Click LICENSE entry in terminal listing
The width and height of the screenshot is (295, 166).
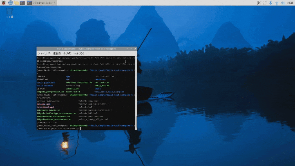[41, 76]
